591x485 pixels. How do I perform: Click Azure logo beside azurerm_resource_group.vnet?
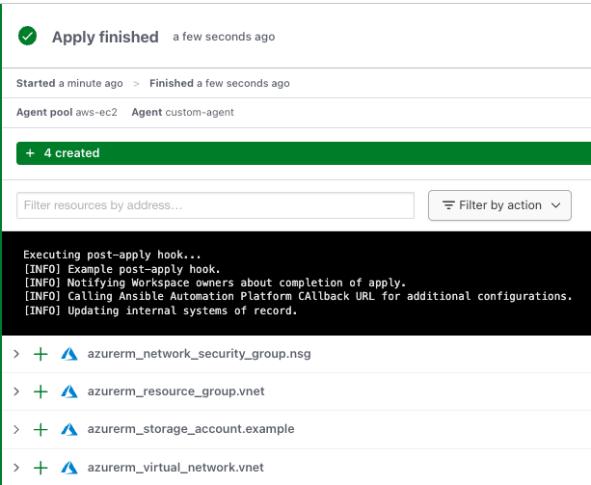click(69, 391)
